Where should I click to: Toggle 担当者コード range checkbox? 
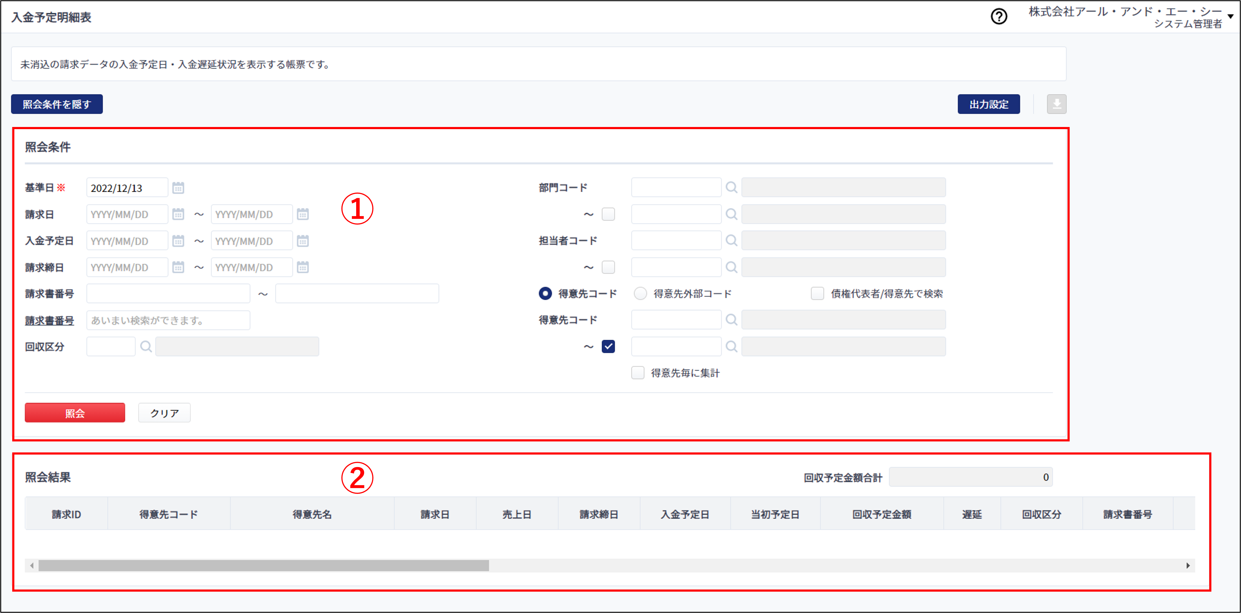point(608,267)
